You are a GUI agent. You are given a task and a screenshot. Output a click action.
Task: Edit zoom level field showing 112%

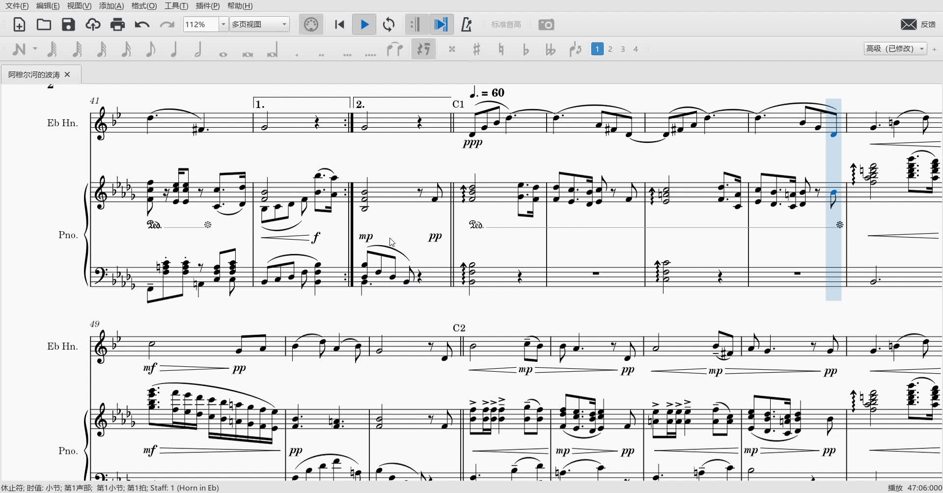pyautogui.click(x=200, y=24)
